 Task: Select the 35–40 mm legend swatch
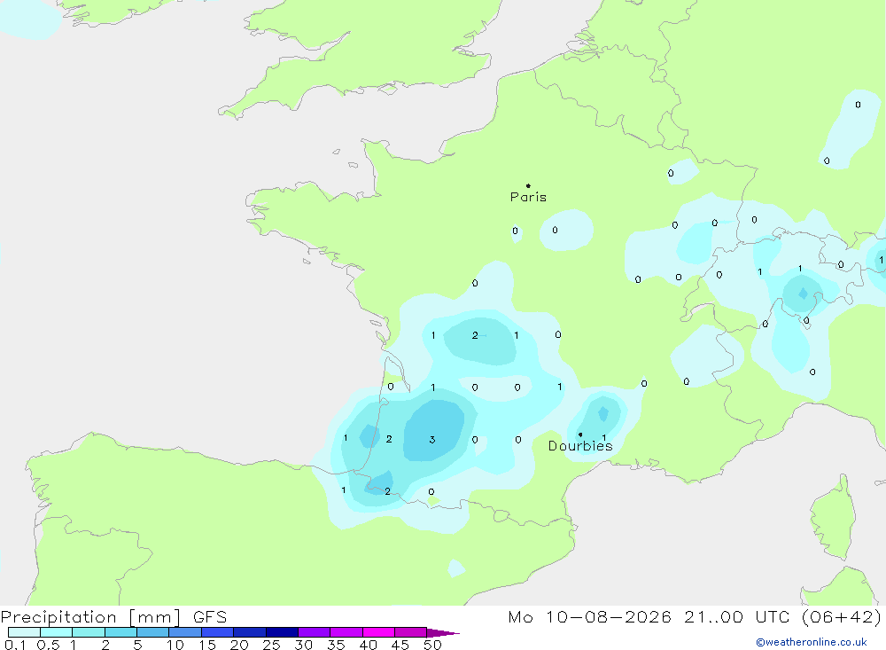coord(346,632)
